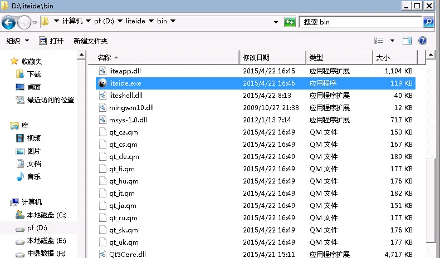Sort by 大小 column header
Viewport: 440px width, 258px height.
tap(395, 57)
